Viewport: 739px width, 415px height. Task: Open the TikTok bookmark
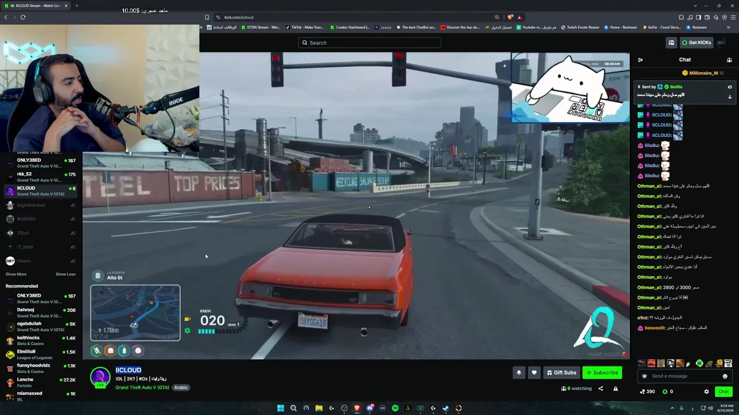(x=304, y=27)
